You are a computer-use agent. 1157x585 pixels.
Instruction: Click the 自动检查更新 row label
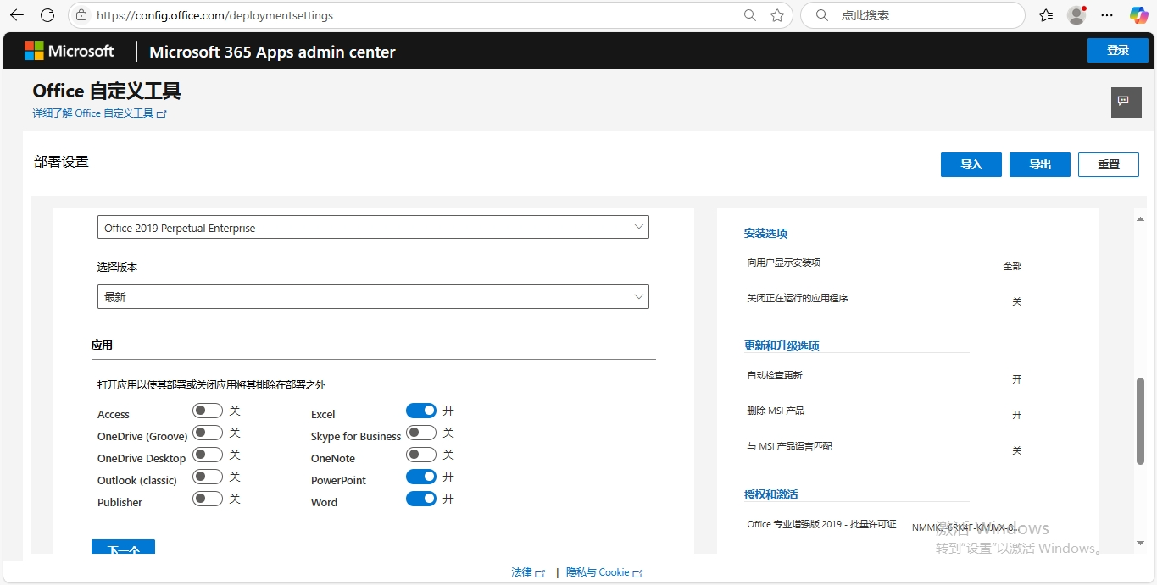(x=774, y=375)
